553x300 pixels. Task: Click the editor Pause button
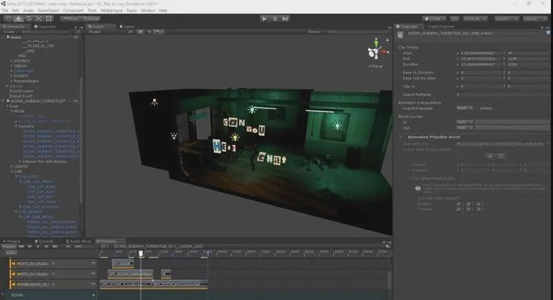tap(274, 19)
